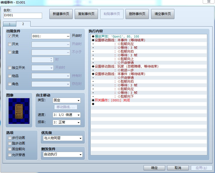Enable the 独立开关 condition checkbox
Image resolution: width=215 pixels, height=173 pixels.
pyautogui.click(x=10, y=68)
